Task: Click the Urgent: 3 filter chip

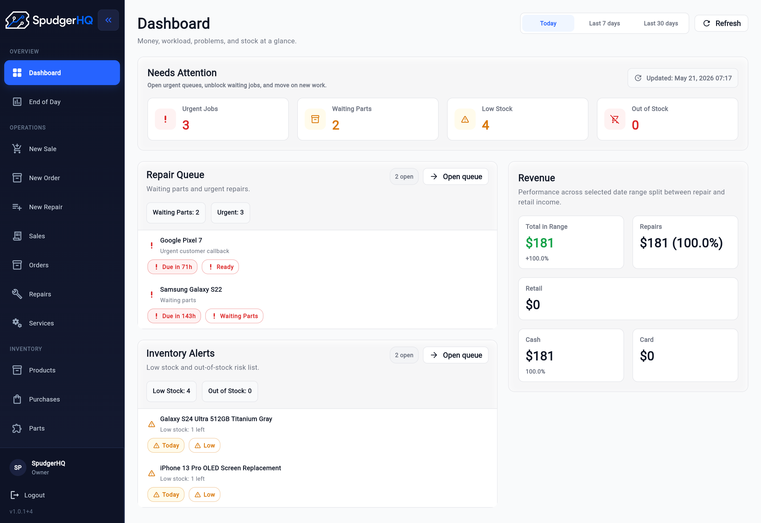Action: [230, 213]
